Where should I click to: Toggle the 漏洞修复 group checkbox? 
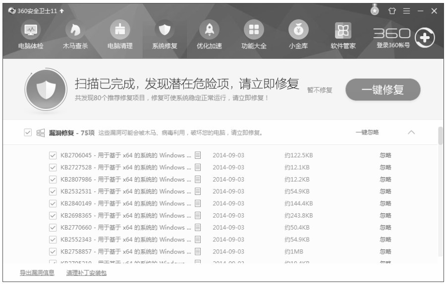tap(28, 132)
